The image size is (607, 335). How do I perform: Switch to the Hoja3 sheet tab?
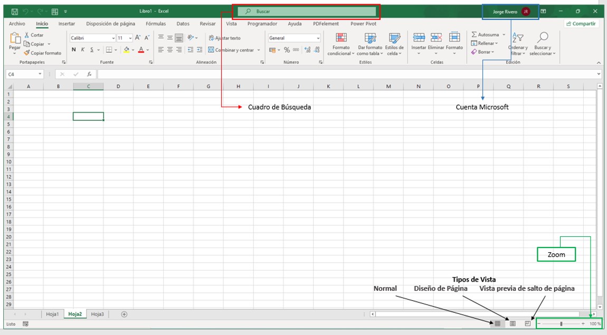tap(97, 314)
